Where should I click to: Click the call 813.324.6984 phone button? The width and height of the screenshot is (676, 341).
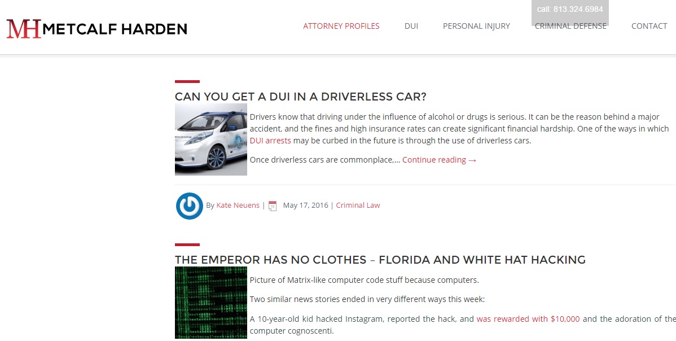pyautogui.click(x=570, y=10)
